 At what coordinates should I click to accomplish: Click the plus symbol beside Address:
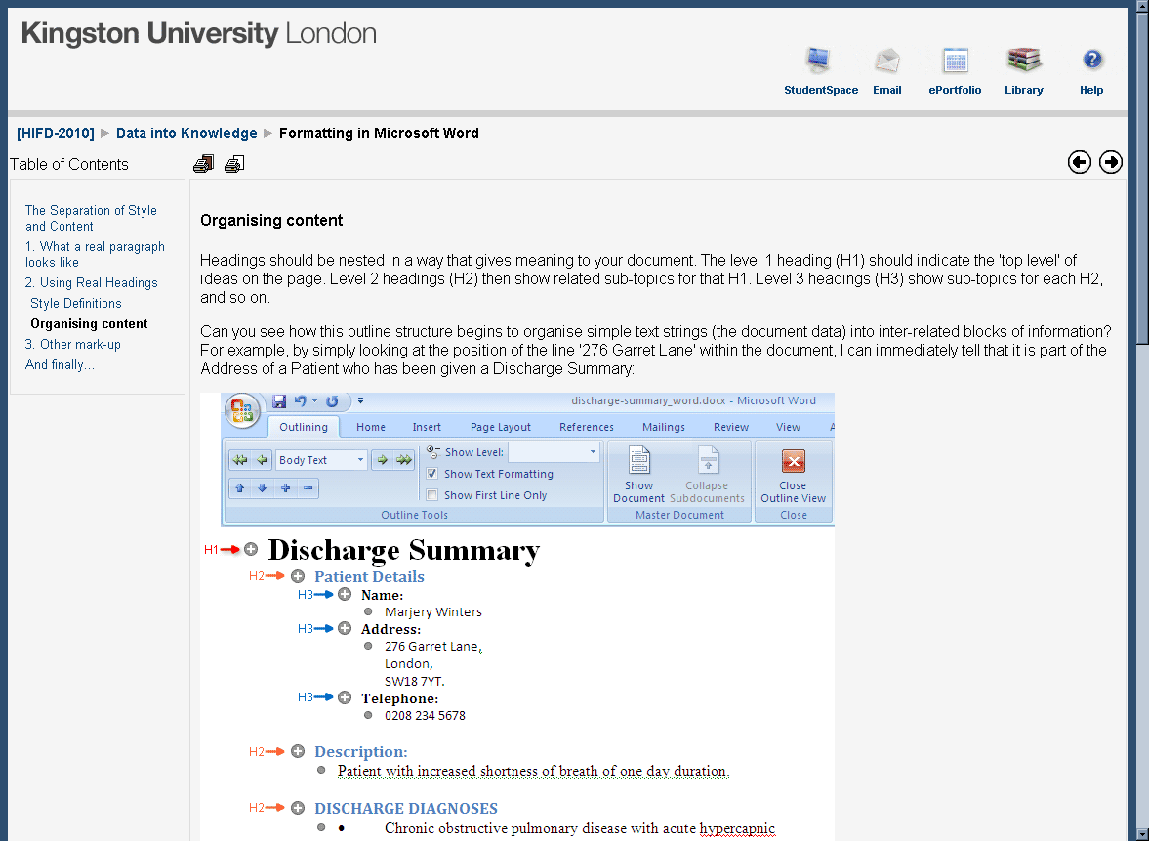point(345,629)
